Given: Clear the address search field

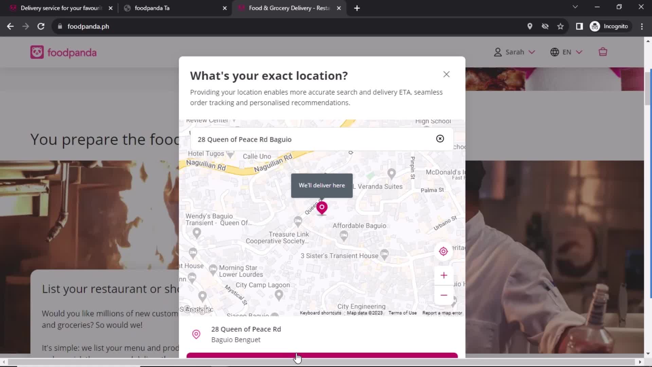Looking at the screenshot, I should (440, 139).
